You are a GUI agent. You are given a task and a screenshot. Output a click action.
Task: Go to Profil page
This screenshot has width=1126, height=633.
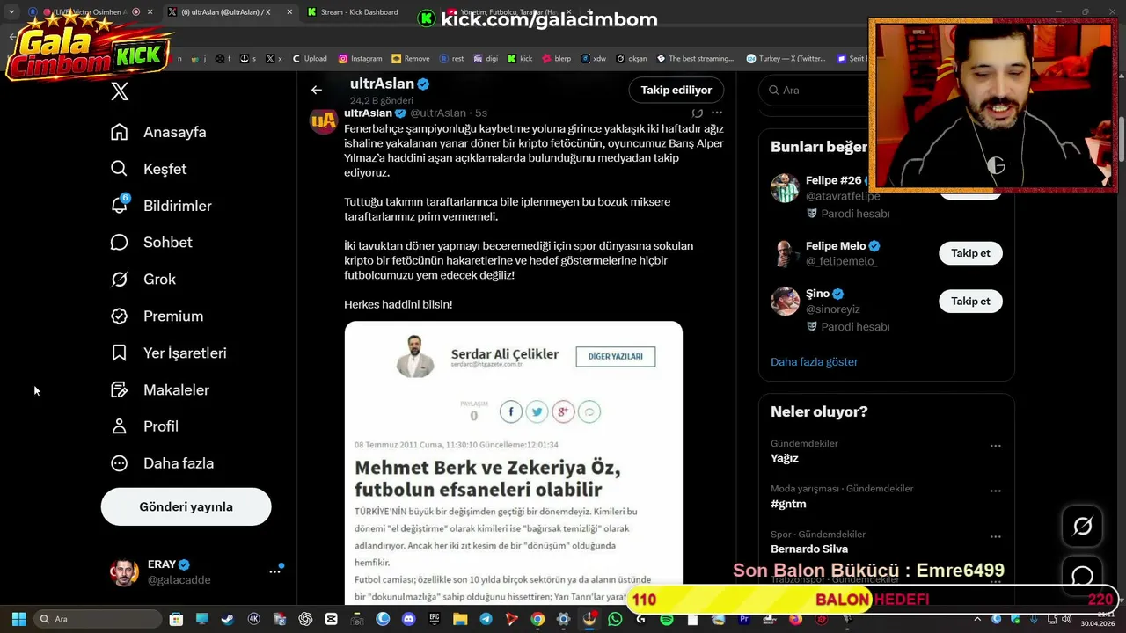click(144, 426)
